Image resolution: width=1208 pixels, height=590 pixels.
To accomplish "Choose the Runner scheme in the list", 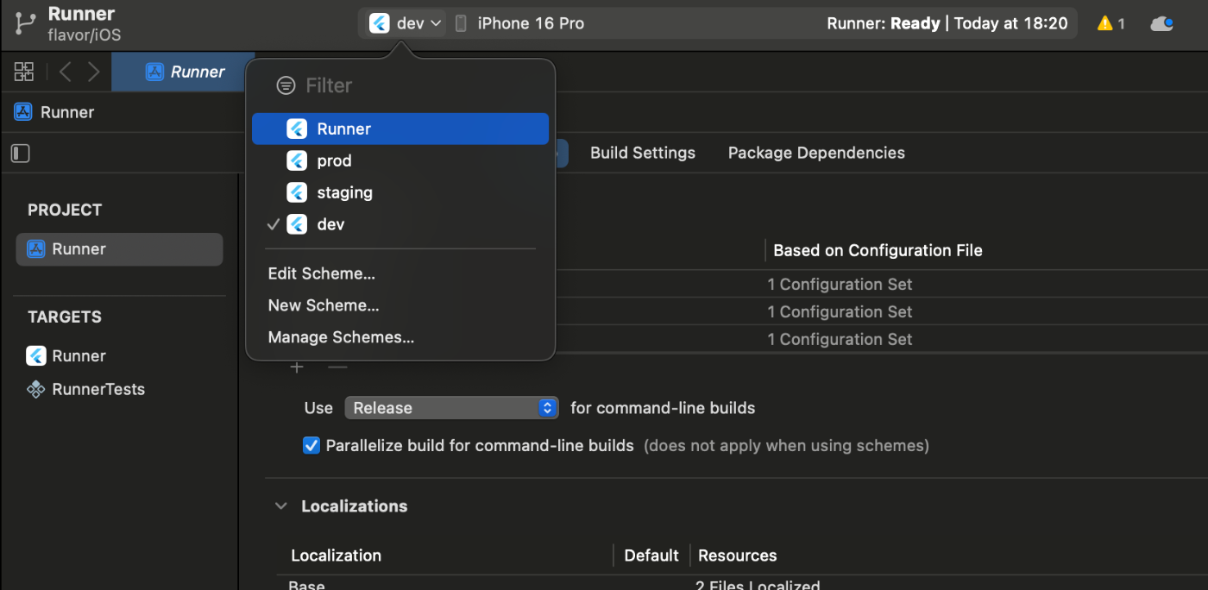I will [400, 129].
